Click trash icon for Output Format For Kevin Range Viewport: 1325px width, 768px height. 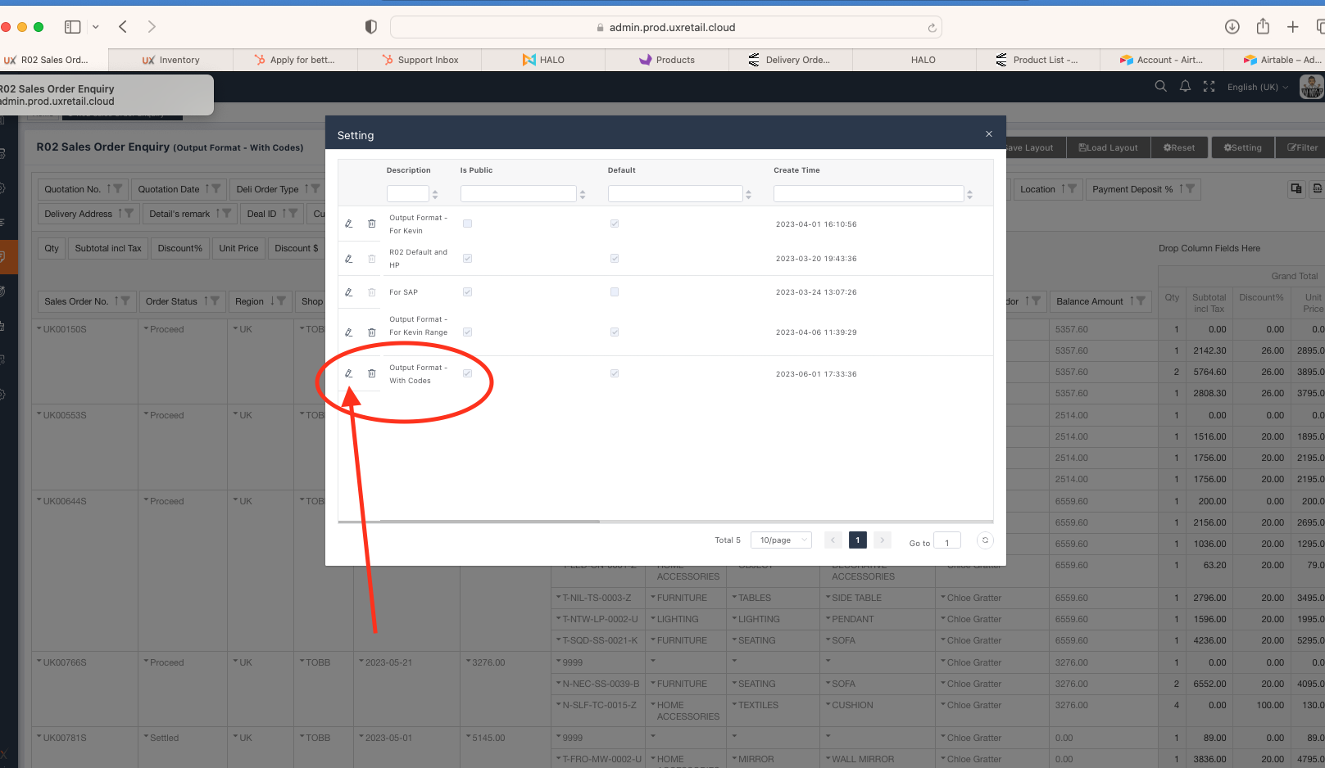(x=371, y=332)
